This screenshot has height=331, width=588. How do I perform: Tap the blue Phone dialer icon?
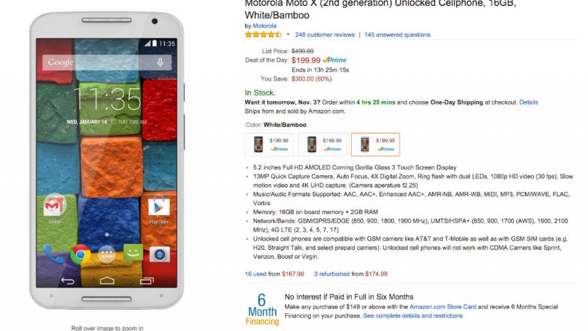pyautogui.click(x=53, y=254)
